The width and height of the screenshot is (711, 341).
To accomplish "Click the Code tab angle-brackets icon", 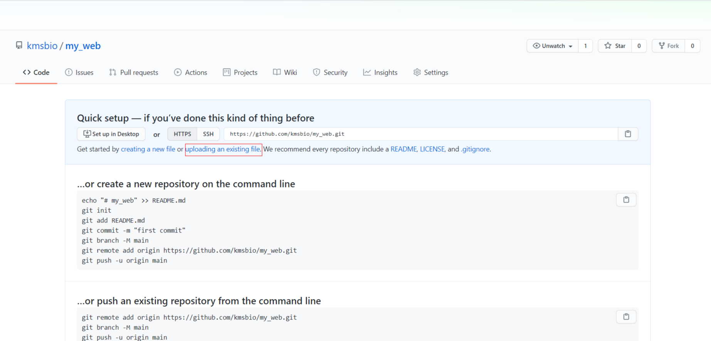I will (27, 72).
